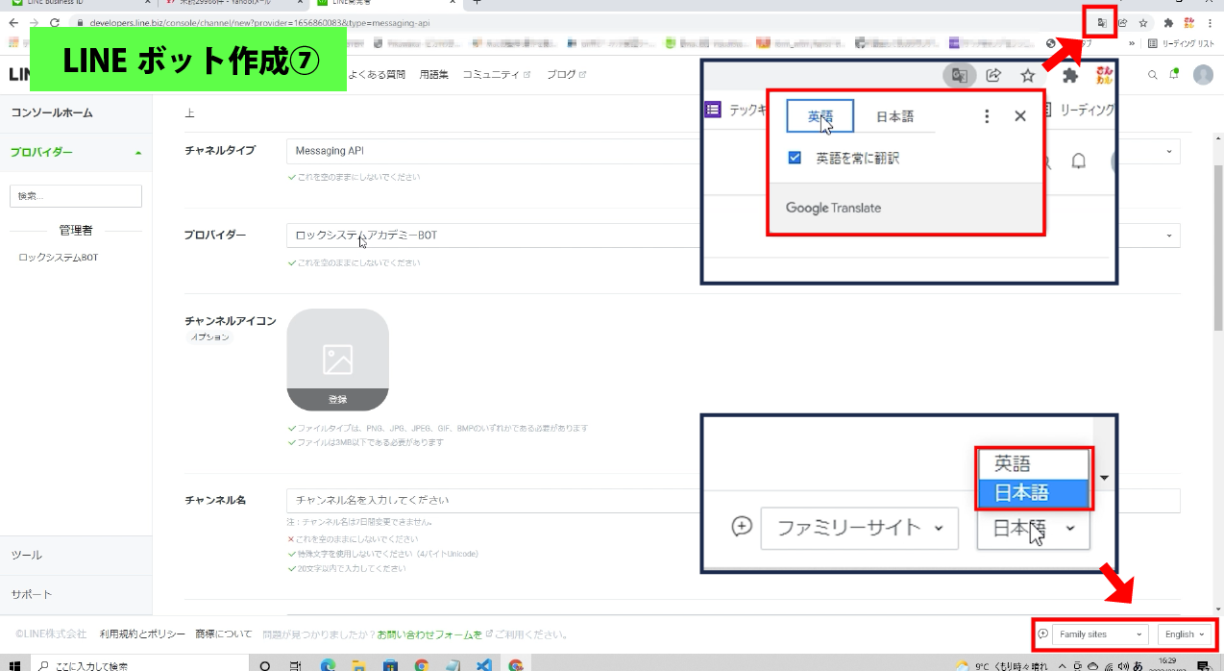Open the notification bell icon

(1174, 74)
